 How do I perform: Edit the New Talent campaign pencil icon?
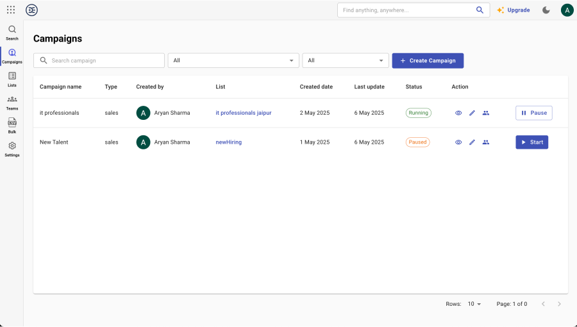[x=472, y=142]
